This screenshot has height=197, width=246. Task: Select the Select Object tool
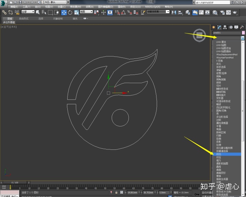(38, 12)
